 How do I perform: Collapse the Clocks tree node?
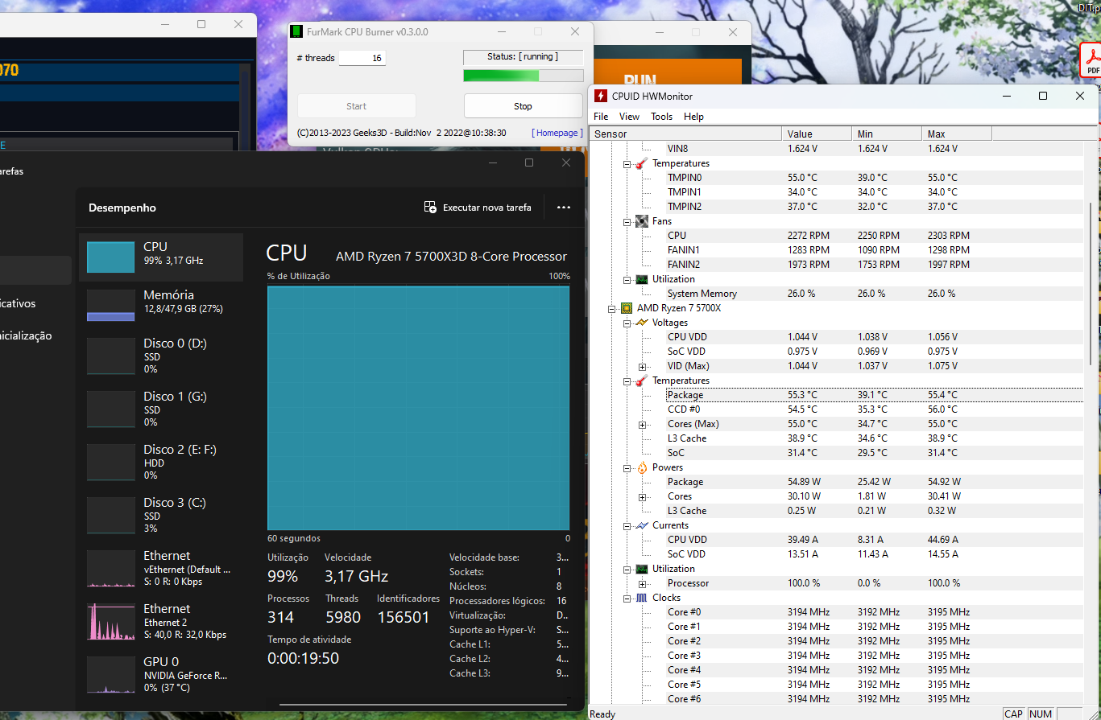[x=627, y=598]
